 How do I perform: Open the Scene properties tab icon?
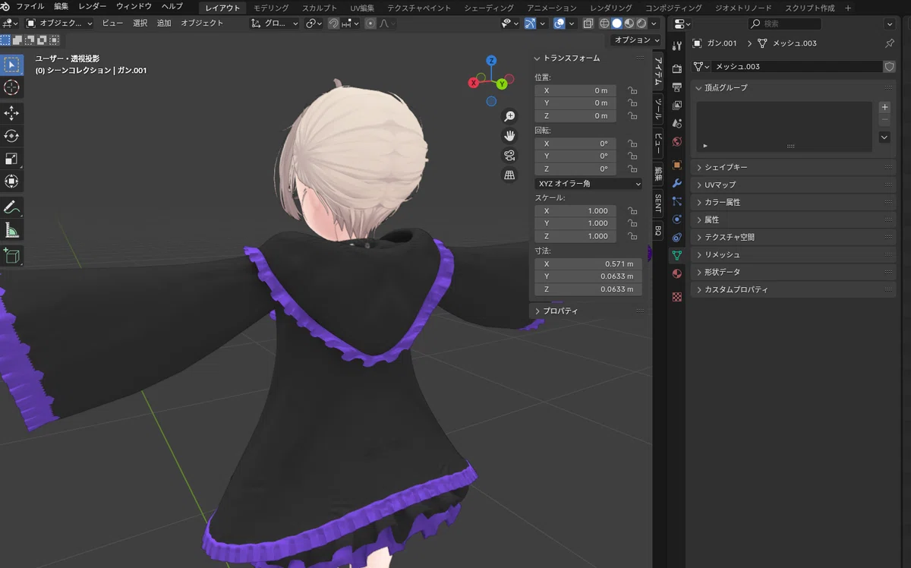[x=677, y=123]
